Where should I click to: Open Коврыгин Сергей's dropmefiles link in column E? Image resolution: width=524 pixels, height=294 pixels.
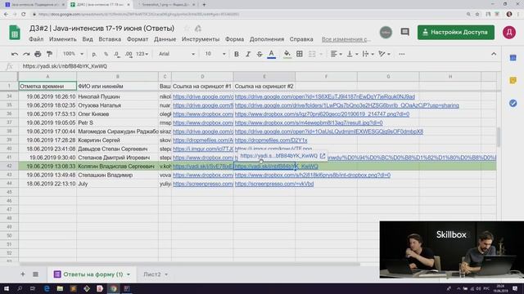271,140
